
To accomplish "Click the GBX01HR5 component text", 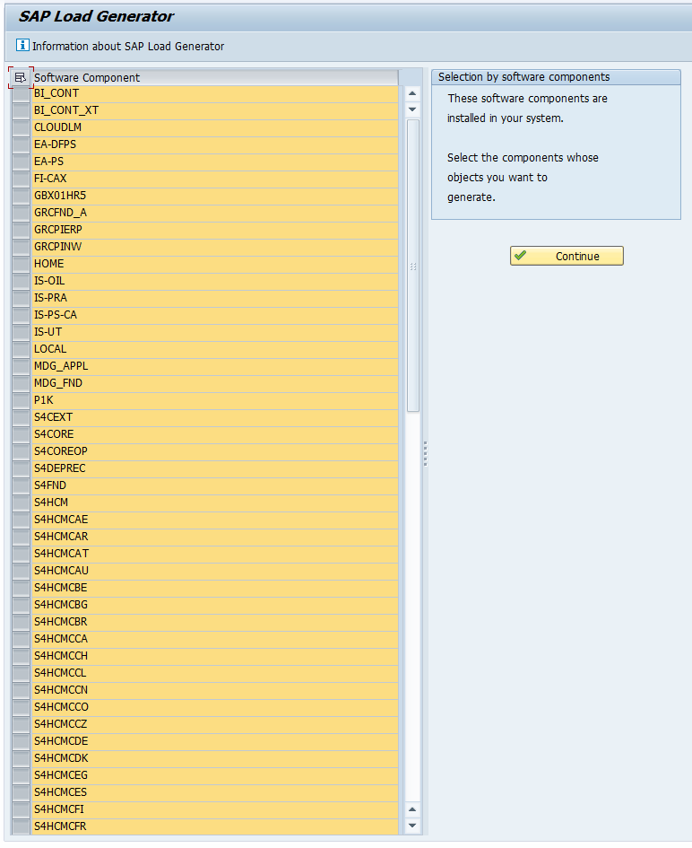I will pyautogui.click(x=60, y=196).
